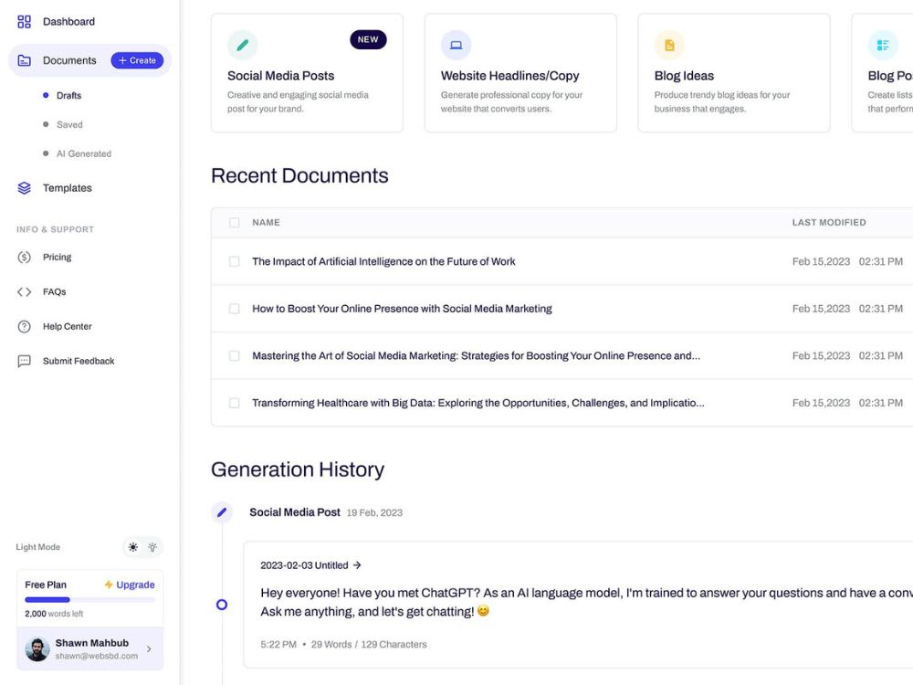913x685 pixels.
Task: Open the Submit Feedback link
Action: [x=79, y=361]
